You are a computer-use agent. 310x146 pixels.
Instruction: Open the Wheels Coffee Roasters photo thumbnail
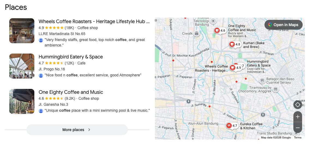[22, 31]
